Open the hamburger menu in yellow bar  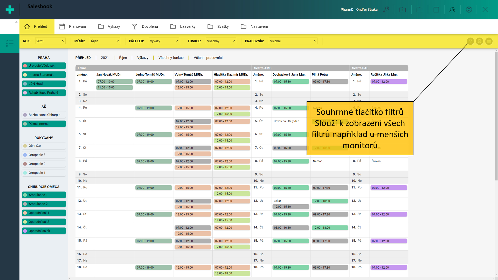pos(489,41)
